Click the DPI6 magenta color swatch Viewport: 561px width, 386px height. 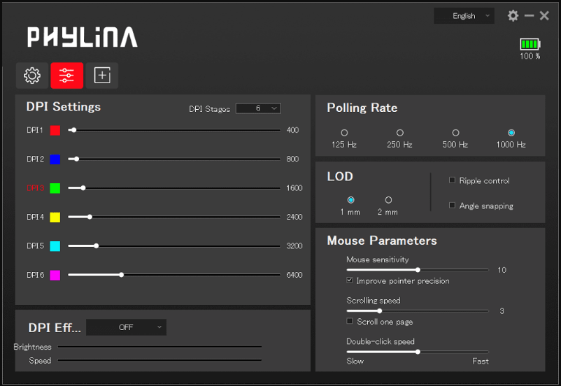tap(55, 276)
